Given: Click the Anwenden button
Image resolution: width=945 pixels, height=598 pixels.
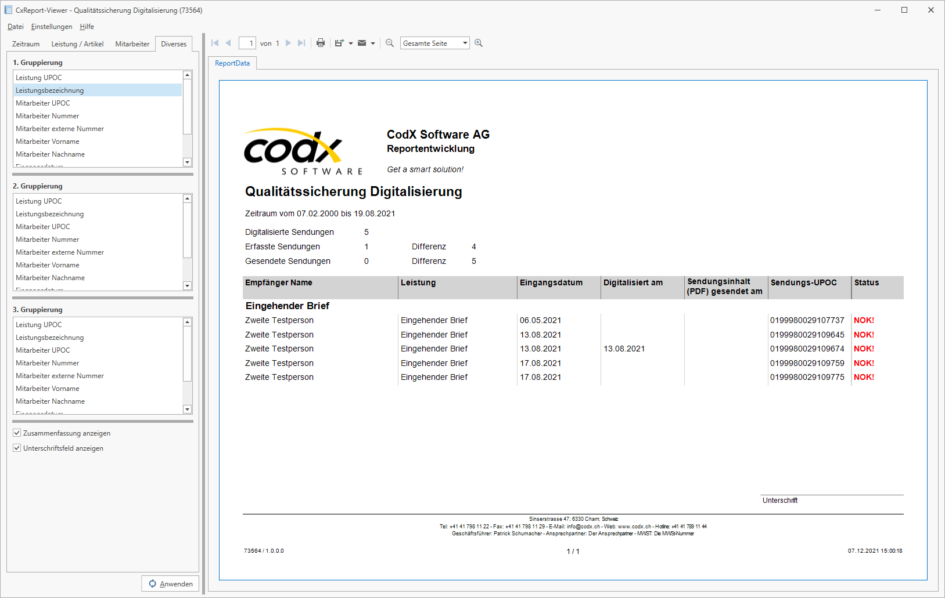Looking at the screenshot, I should 170,583.
